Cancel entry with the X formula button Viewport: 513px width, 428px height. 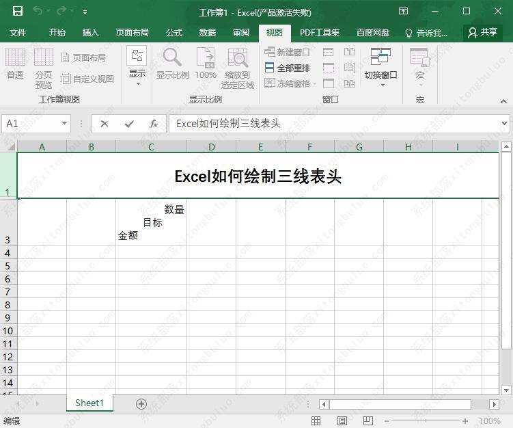(105, 124)
